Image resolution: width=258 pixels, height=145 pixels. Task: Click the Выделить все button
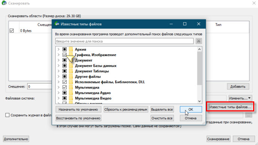point(162,110)
